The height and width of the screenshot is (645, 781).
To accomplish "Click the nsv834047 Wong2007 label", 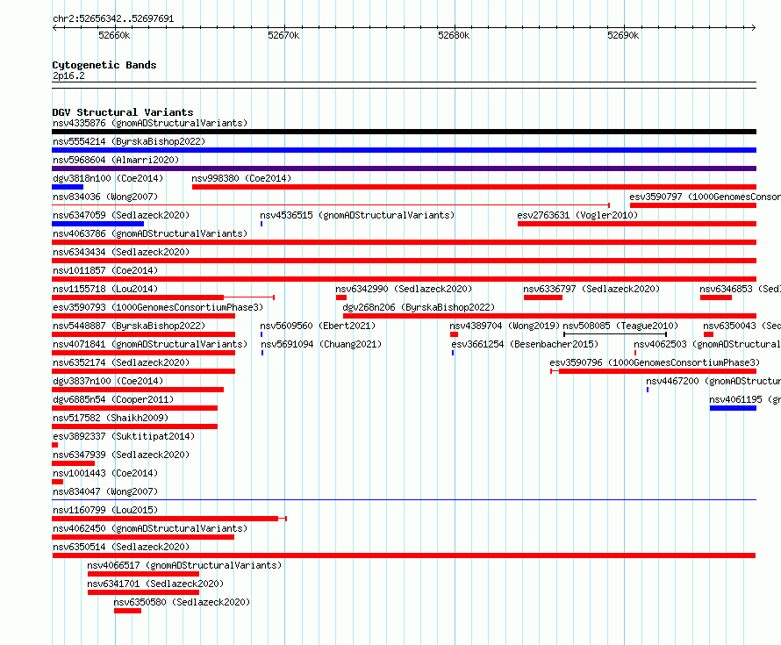I will point(105,491).
